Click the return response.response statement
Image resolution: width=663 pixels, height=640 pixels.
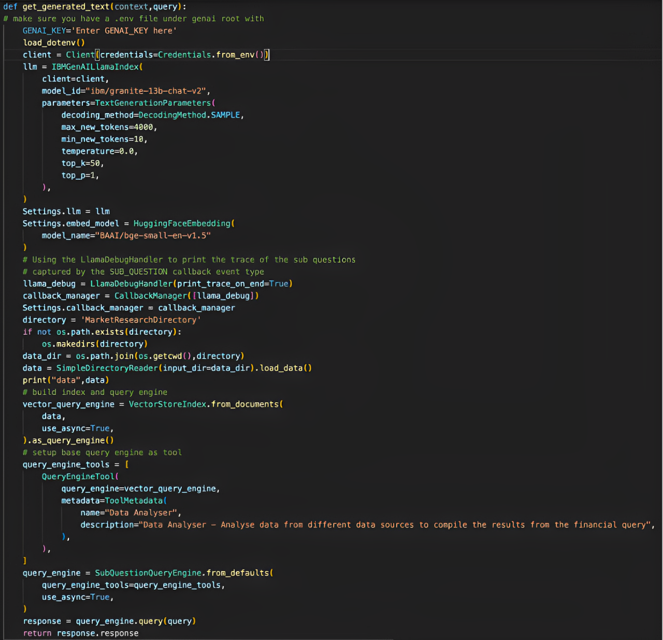click(80, 633)
